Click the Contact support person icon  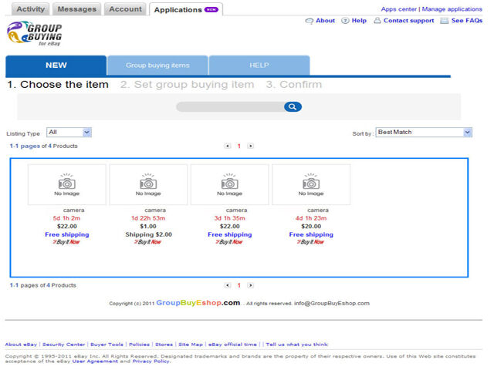click(377, 21)
